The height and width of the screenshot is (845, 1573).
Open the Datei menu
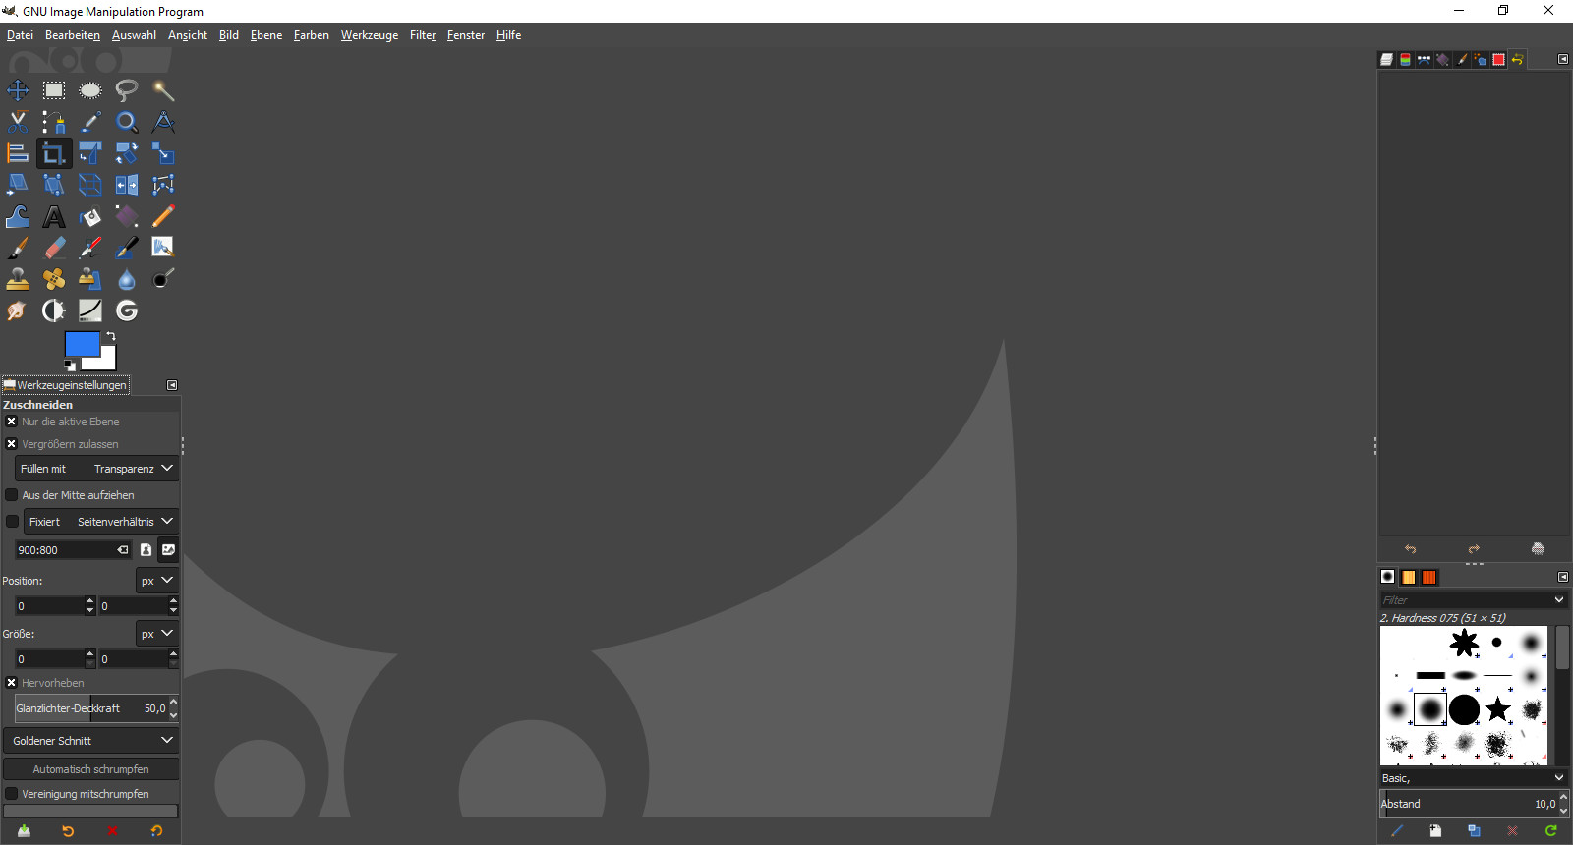(x=20, y=35)
